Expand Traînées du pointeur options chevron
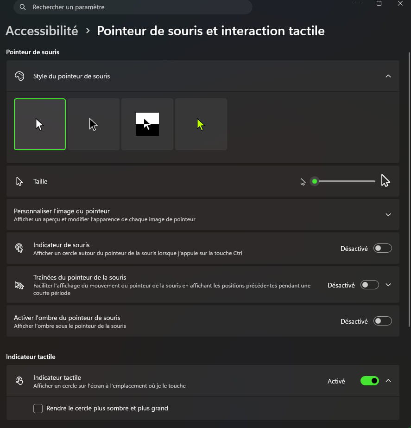The width and height of the screenshot is (411, 428). click(x=388, y=285)
